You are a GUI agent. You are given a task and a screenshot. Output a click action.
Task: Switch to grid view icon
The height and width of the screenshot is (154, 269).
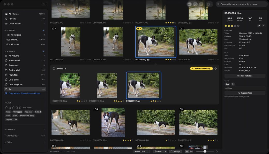coord(187,151)
